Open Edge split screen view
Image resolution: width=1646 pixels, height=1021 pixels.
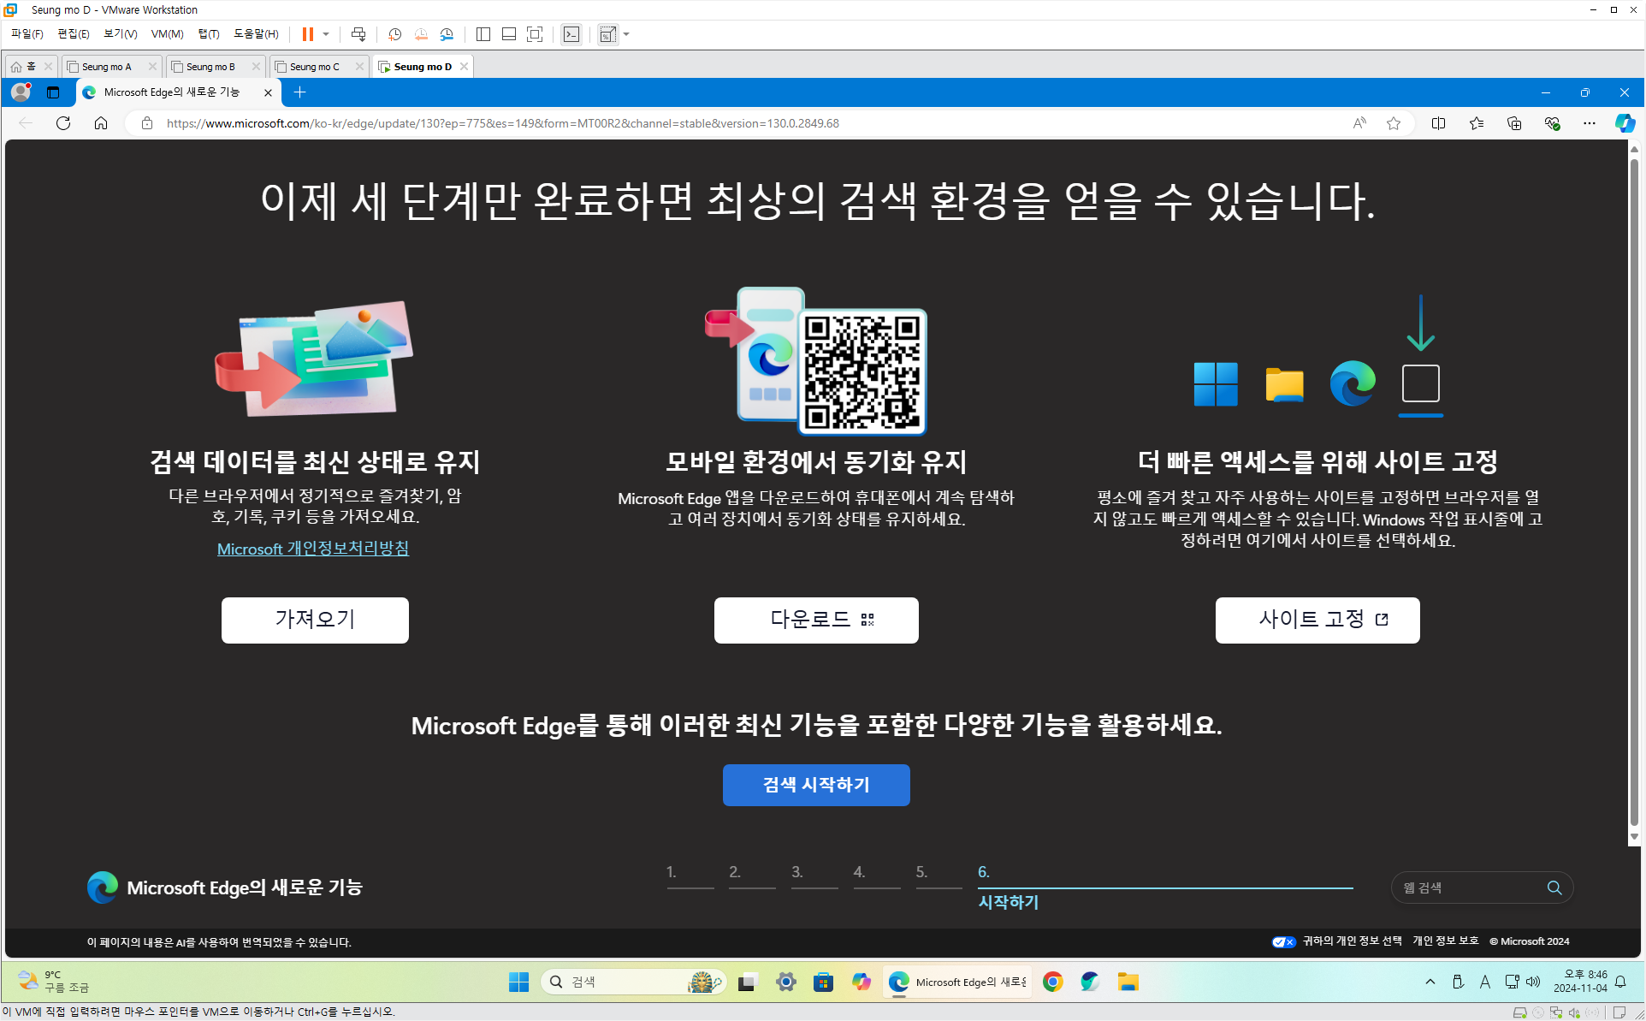(x=1438, y=123)
